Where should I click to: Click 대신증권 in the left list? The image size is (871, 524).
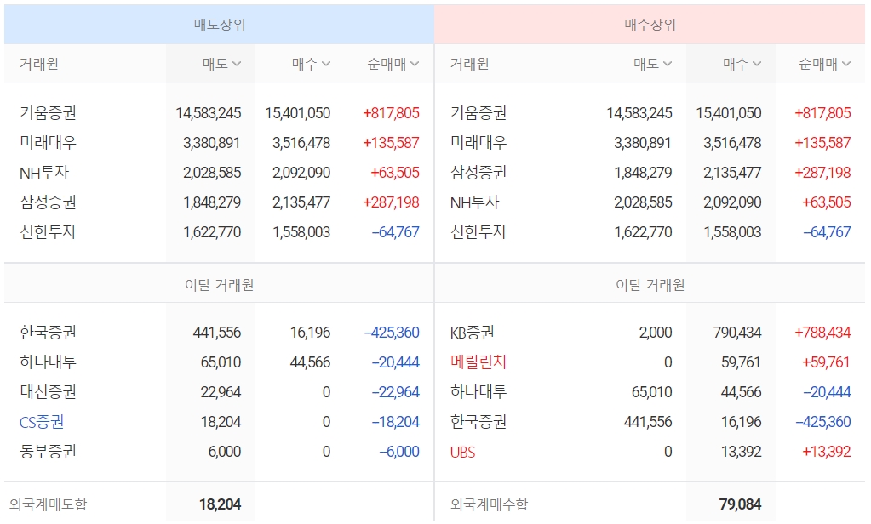click(48, 392)
